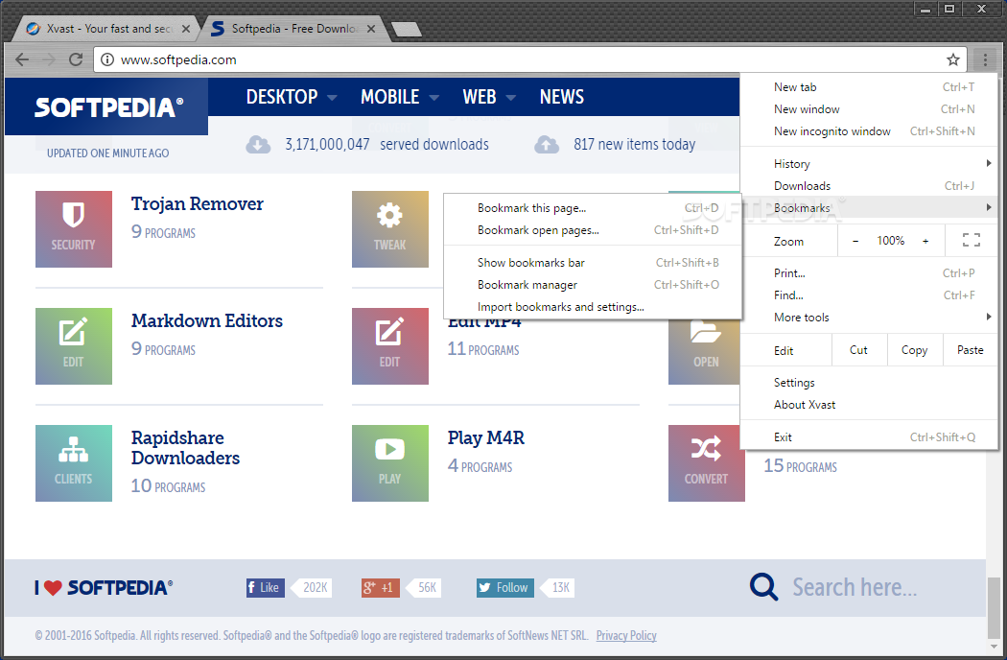Expand the History submenu

(869, 164)
